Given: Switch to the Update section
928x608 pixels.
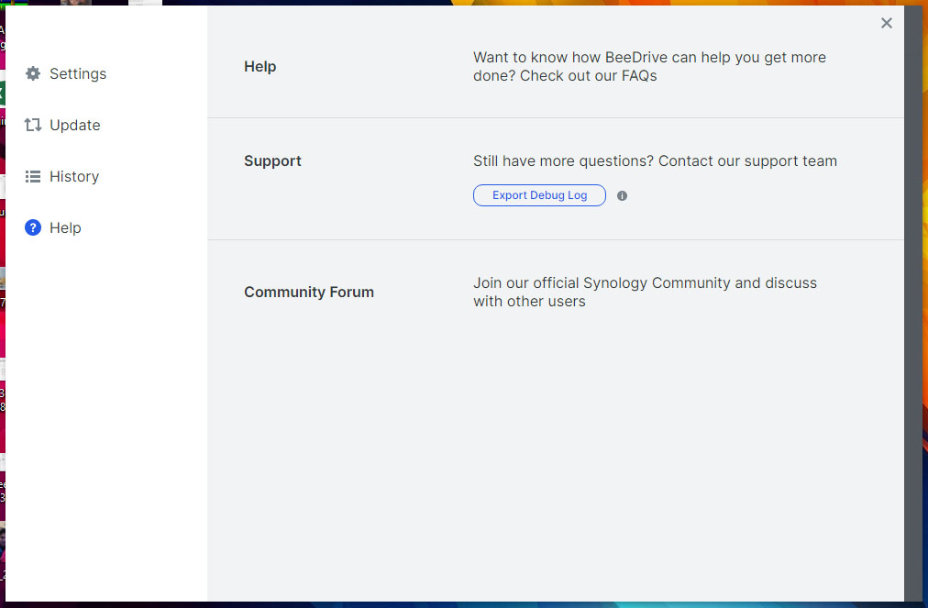Looking at the screenshot, I should point(74,125).
